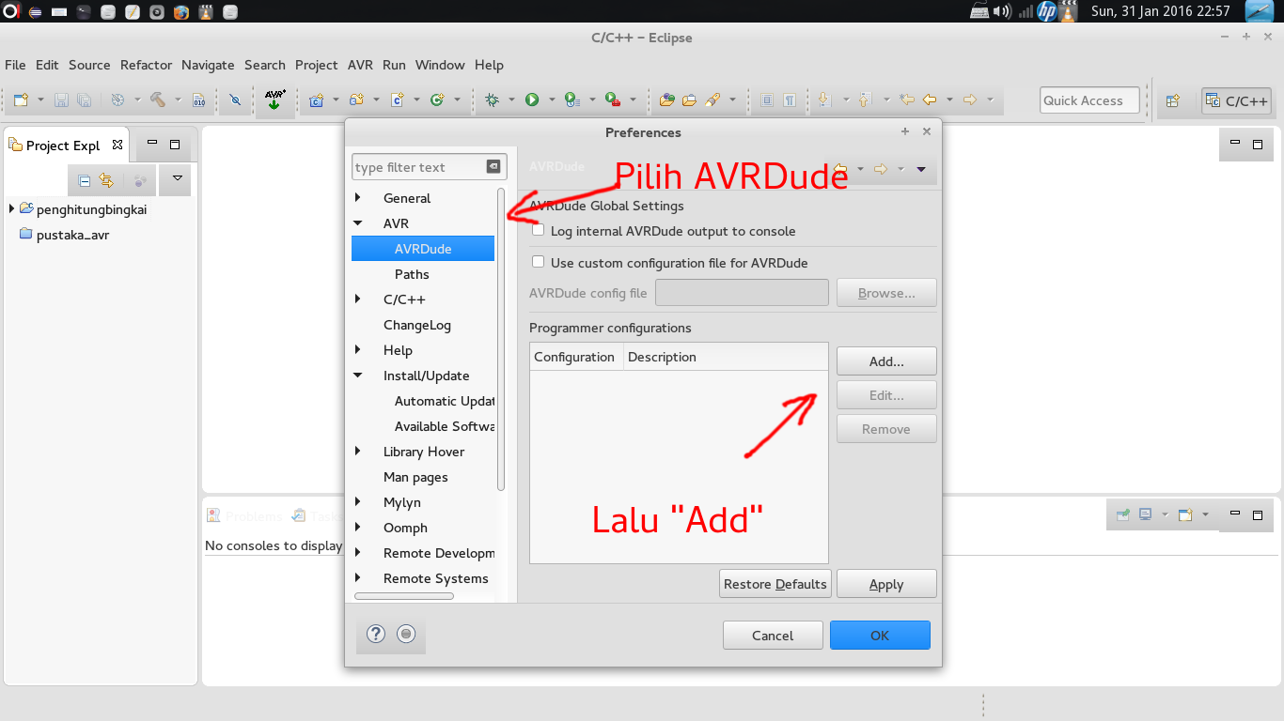
Task: Click the Back to previous edit location arrow
Action: point(907,100)
